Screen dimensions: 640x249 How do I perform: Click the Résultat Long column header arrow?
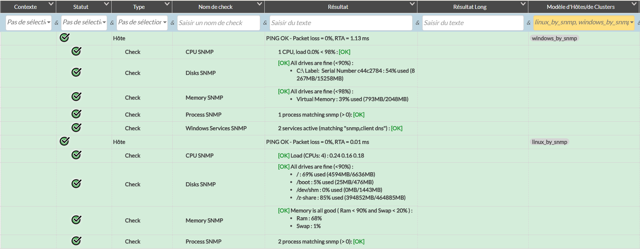click(523, 4)
